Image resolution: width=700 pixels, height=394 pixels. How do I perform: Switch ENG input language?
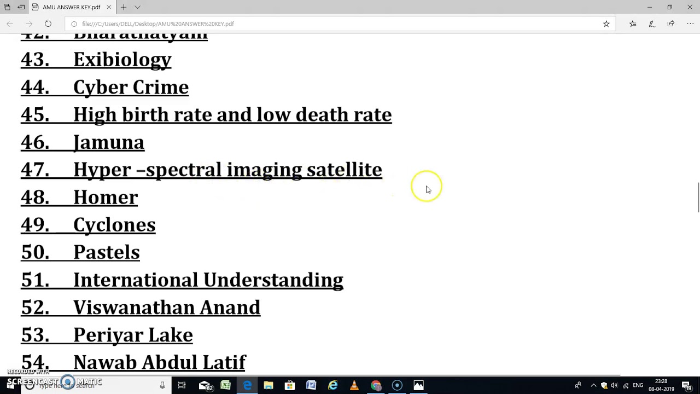[x=638, y=386]
